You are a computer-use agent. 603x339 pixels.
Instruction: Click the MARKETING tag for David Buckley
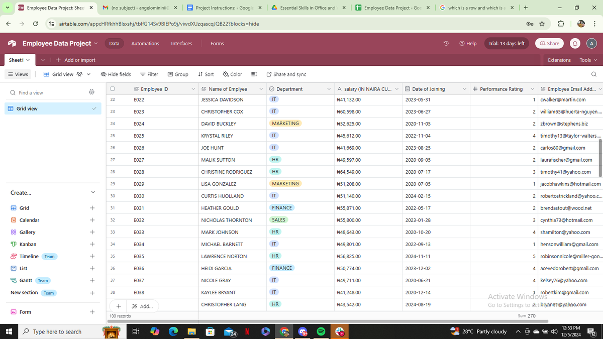tap(285, 124)
